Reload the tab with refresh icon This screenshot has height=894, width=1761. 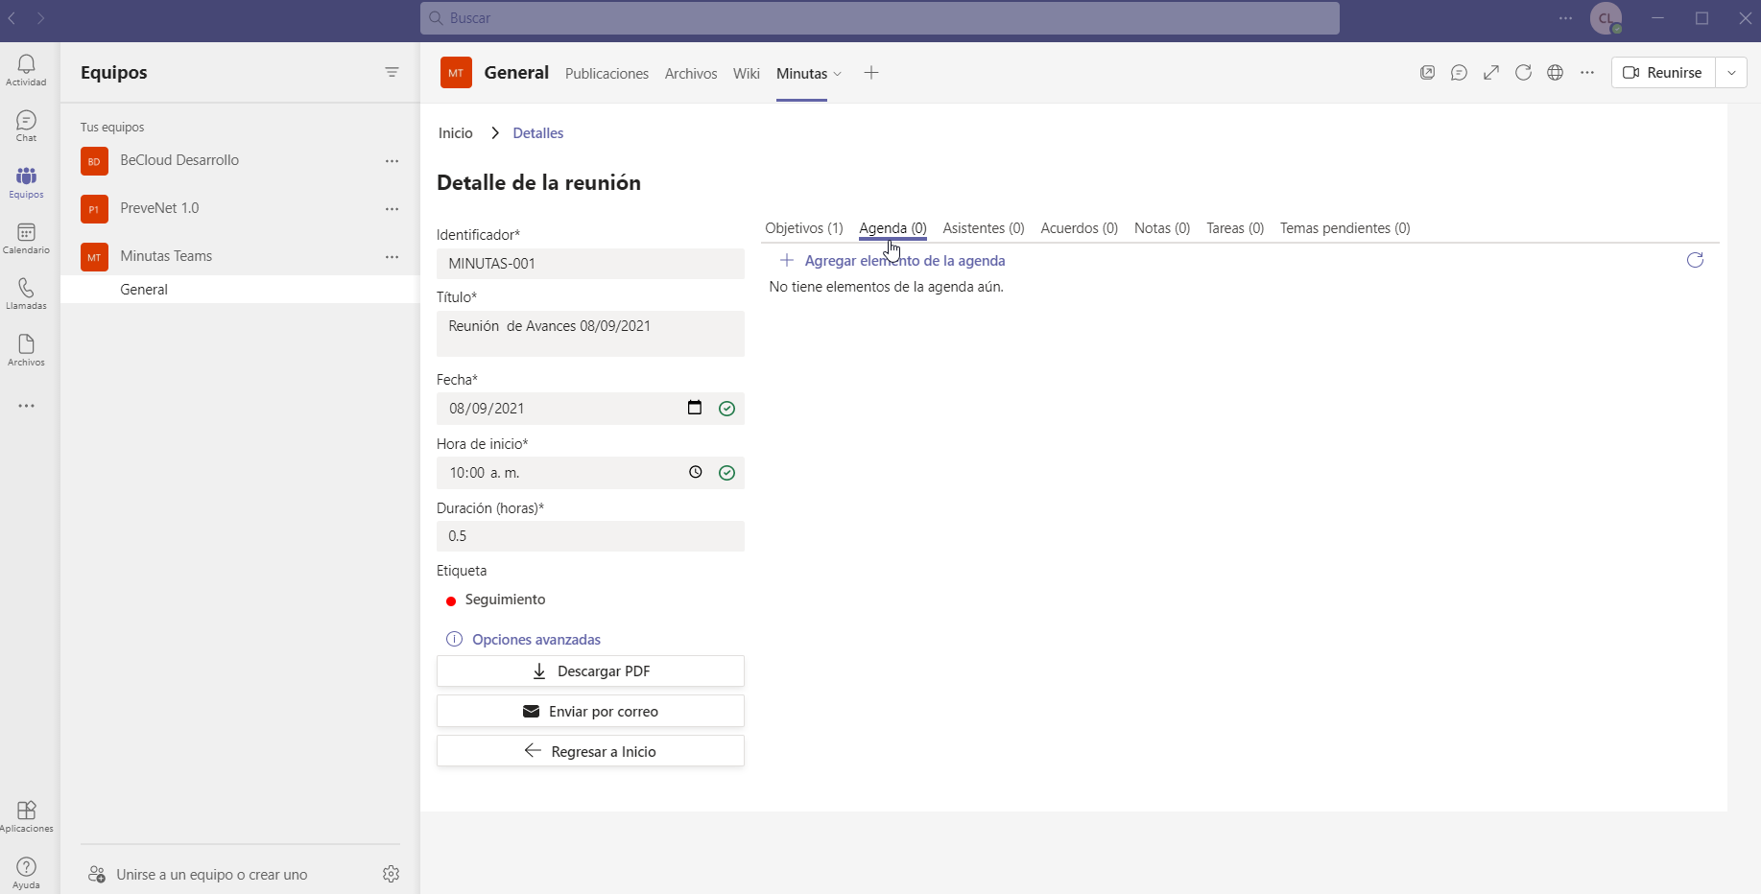click(x=1523, y=73)
